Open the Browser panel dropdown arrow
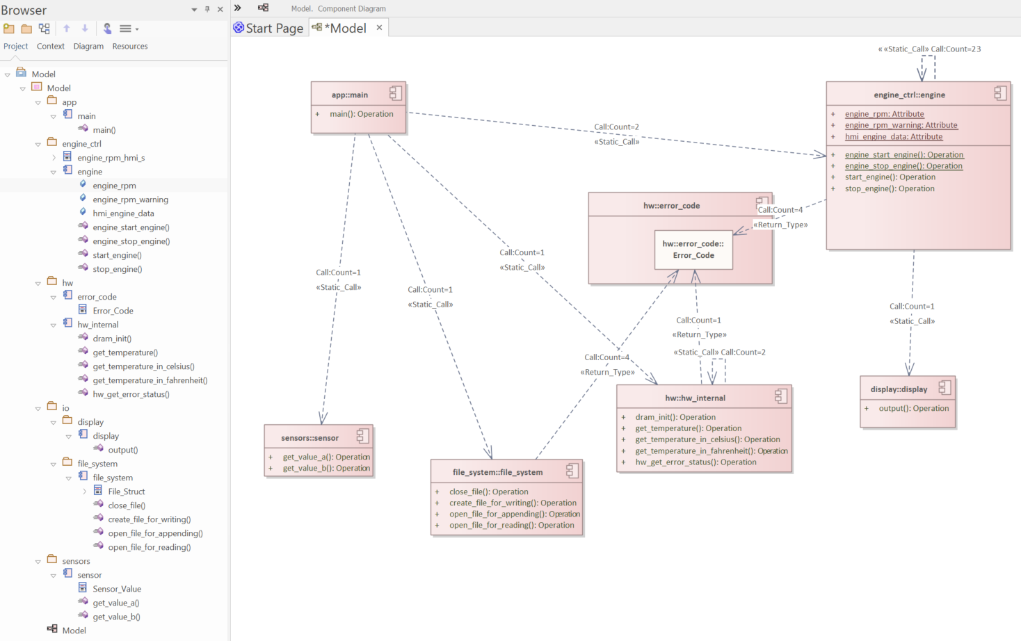Image resolution: width=1021 pixels, height=641 pixels. pyautogui.click(x=194, y=10)
